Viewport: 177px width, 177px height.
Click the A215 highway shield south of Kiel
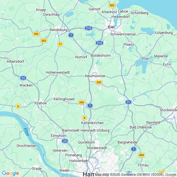[99, 43]
